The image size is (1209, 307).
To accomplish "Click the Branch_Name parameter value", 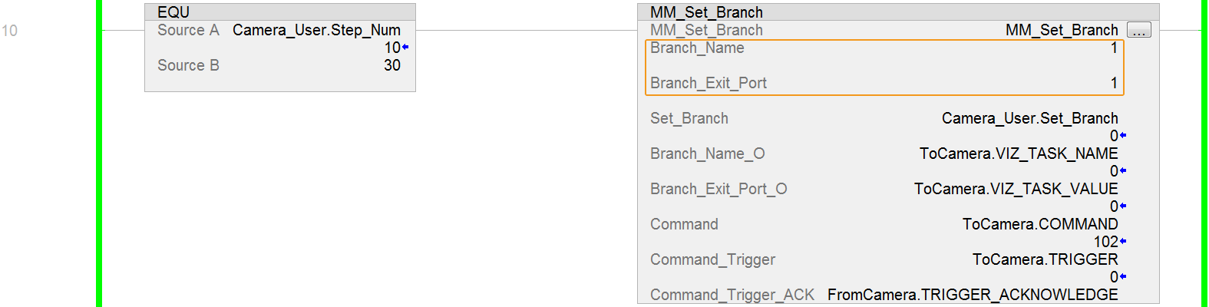I will (1114, 48).
